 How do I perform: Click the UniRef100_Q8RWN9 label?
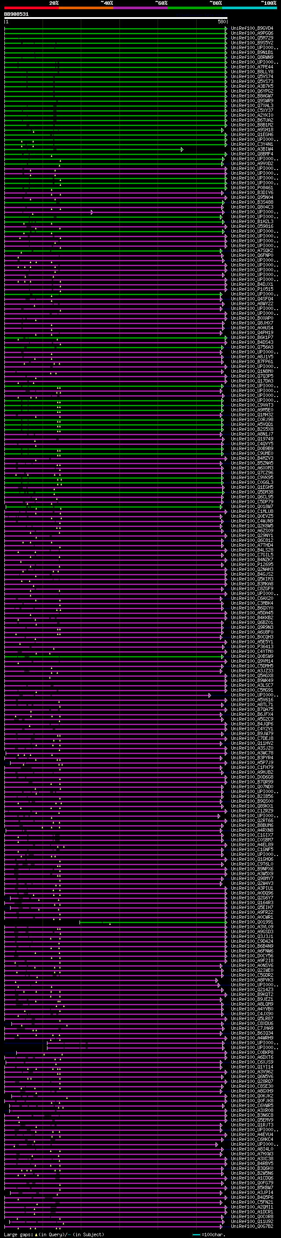tap(252, 57)
